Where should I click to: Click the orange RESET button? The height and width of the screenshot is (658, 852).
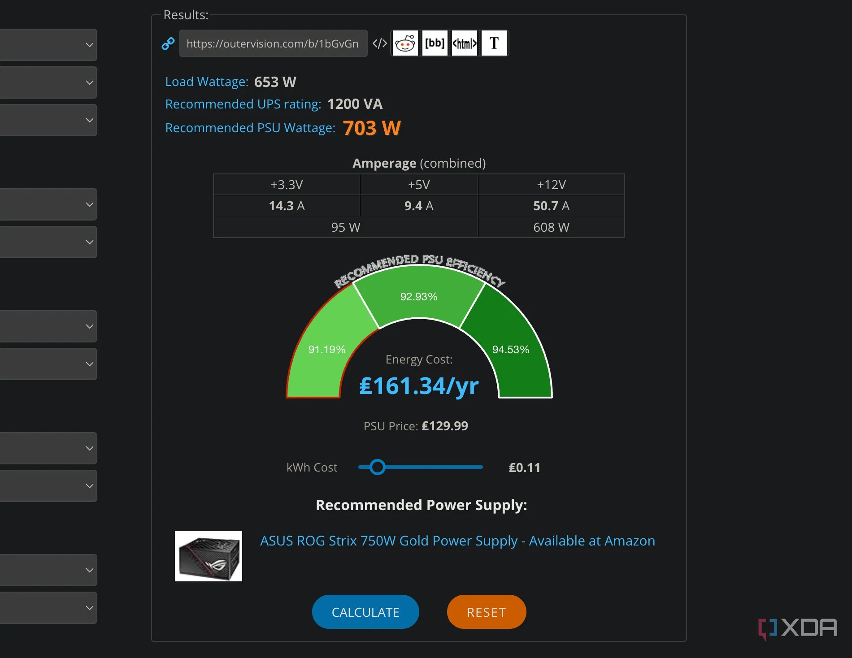tap(487, 612)
